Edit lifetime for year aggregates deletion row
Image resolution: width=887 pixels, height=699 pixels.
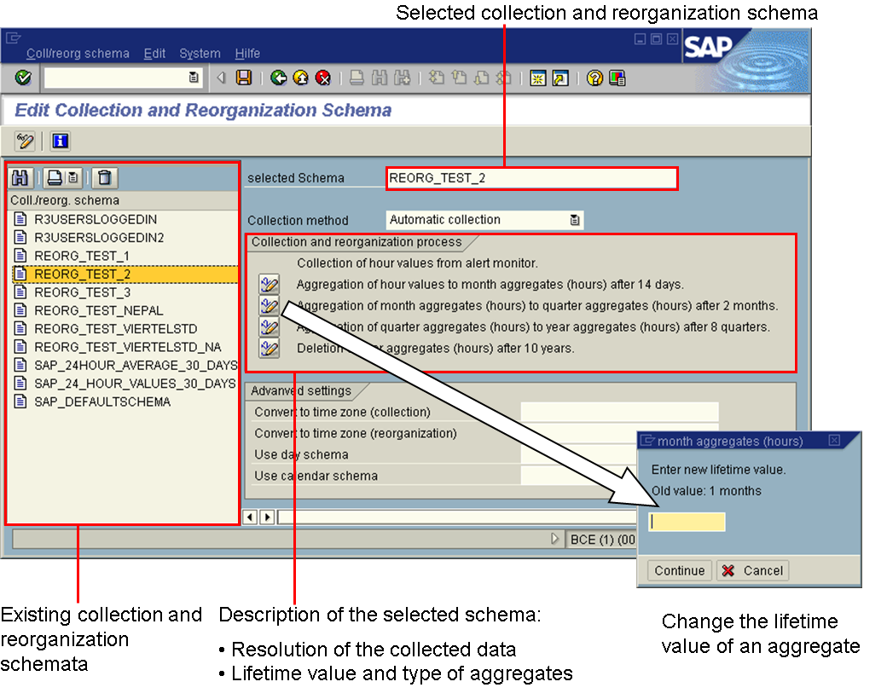[270, 348]
